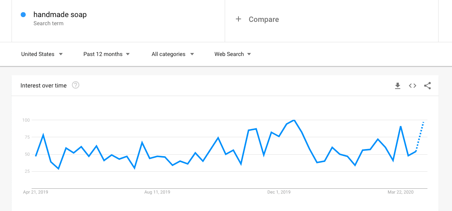
Task: Select the Dec 1, 2019 axis label
Action: pos(279,192)
